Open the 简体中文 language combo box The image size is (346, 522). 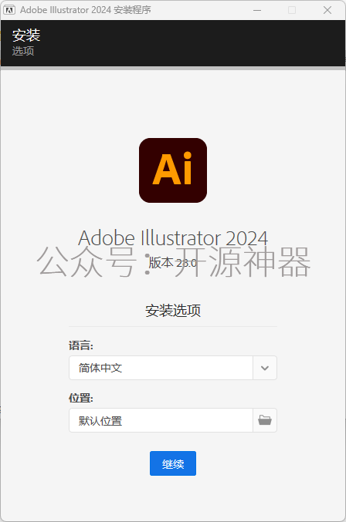(173, 368)
